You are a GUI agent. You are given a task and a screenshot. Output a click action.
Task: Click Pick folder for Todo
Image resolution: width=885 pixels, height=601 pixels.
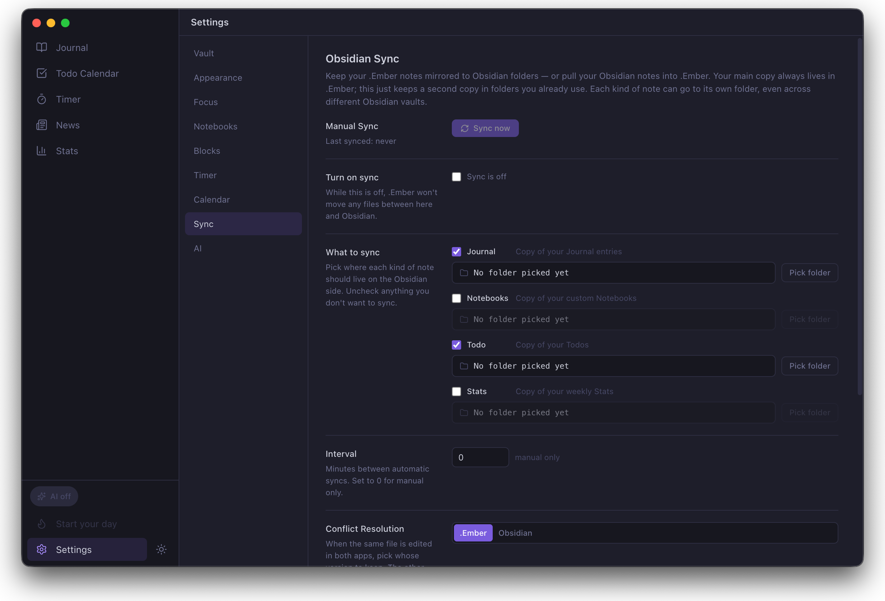coord(810,366)
